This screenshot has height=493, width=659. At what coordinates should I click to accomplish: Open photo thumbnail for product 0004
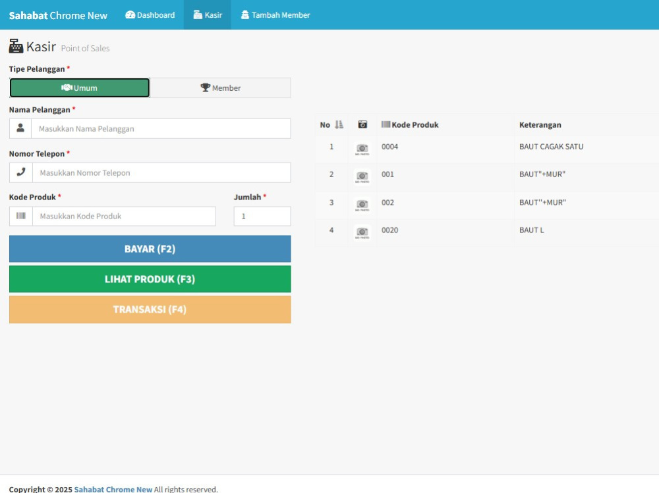362,149
